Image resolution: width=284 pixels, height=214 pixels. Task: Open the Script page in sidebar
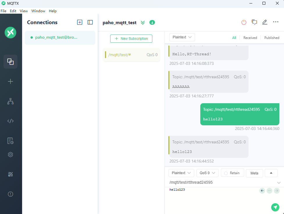[x=10, y=121]
